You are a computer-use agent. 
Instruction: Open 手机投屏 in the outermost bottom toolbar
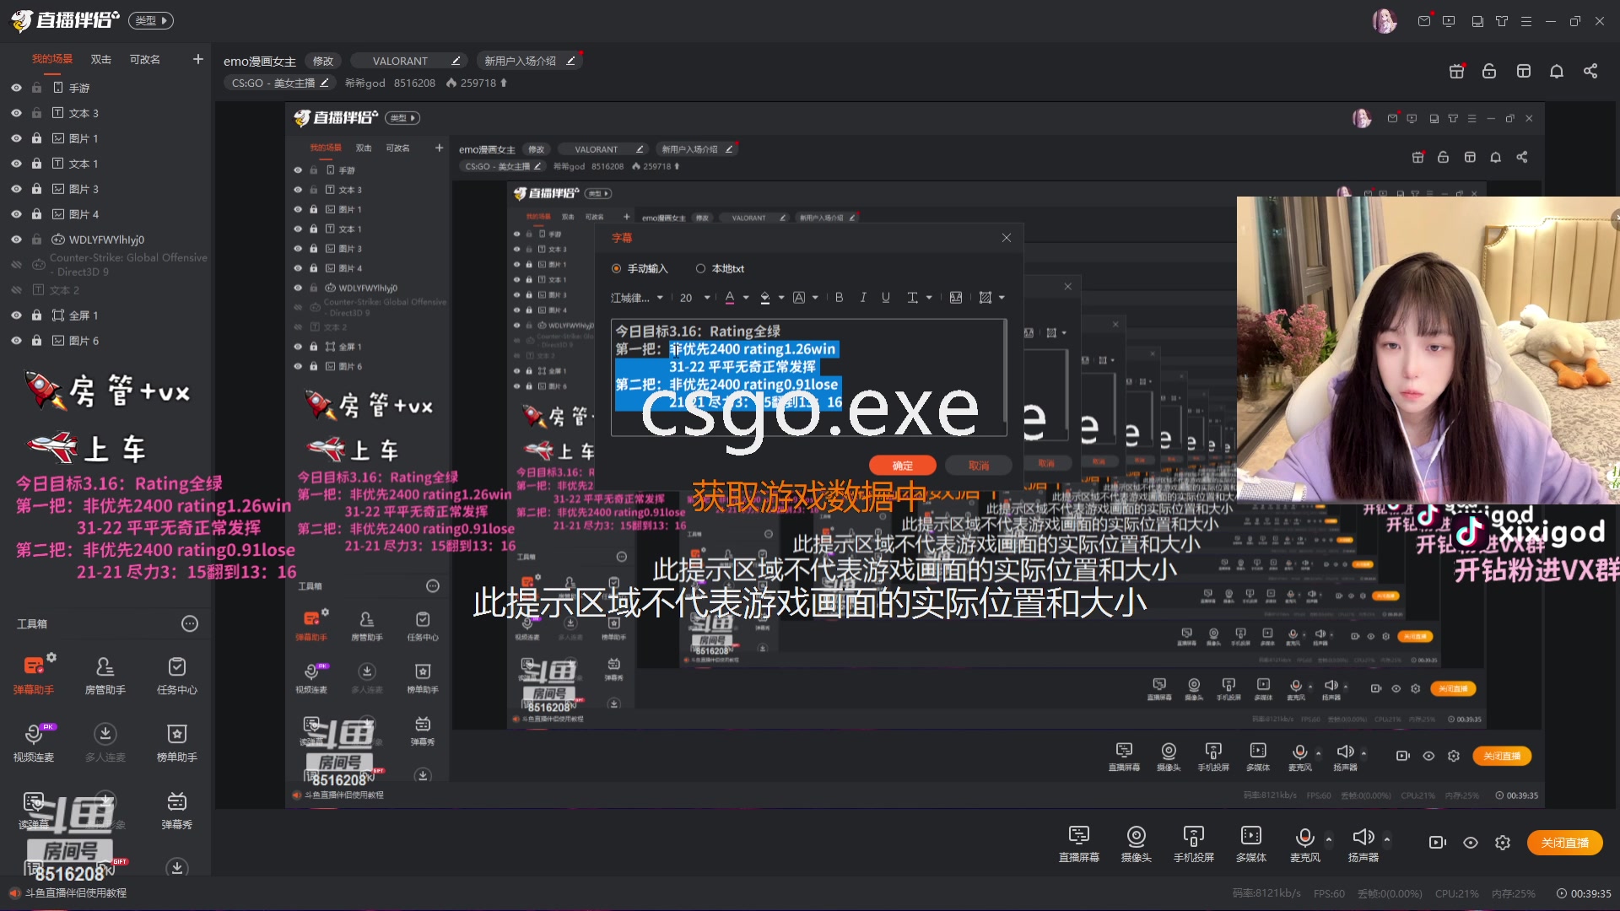(x=1193, y=843)
